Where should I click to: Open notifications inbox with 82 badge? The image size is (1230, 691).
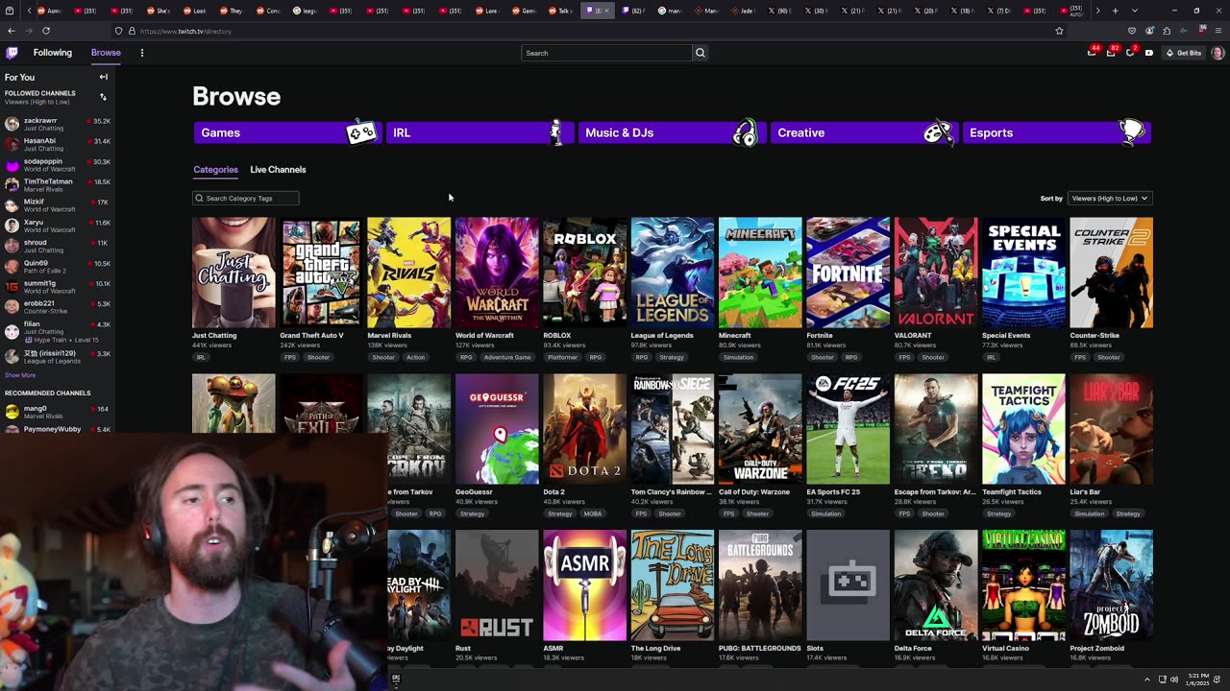pos(1111,53)
